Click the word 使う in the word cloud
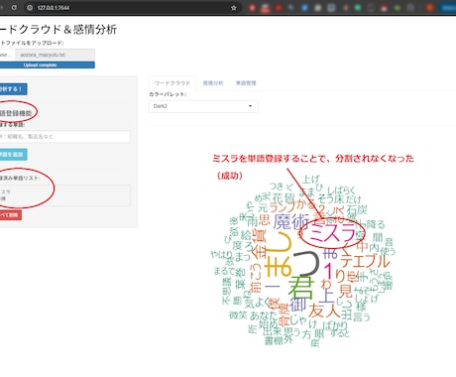Screen dimensions: 456x377 point(388,251)
